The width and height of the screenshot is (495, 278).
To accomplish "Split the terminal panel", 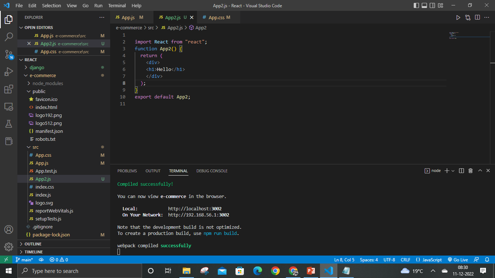I will point(461,170).
